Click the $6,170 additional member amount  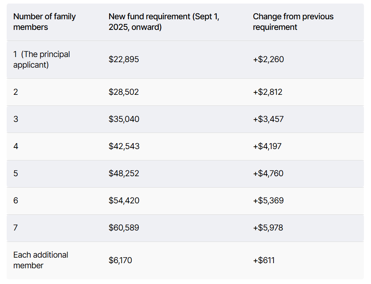120,260
